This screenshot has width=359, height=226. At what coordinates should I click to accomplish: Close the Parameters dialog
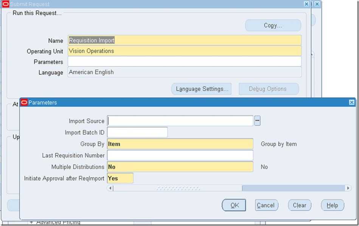click(x=352, y=103)
